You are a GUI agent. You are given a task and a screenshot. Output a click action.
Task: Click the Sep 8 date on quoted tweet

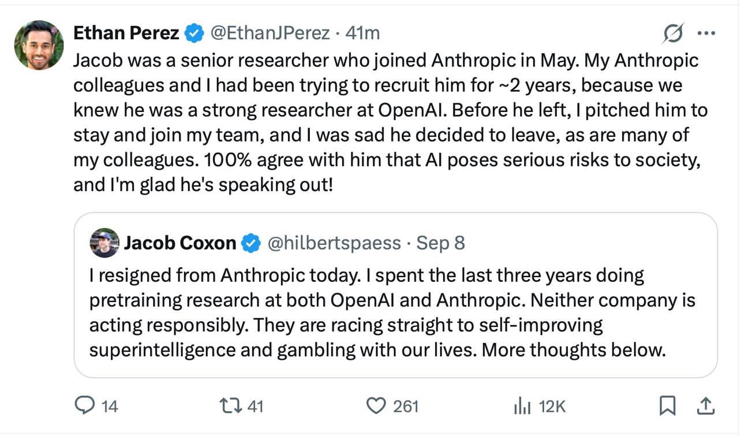pyautogui.click(x=440, y=243)
